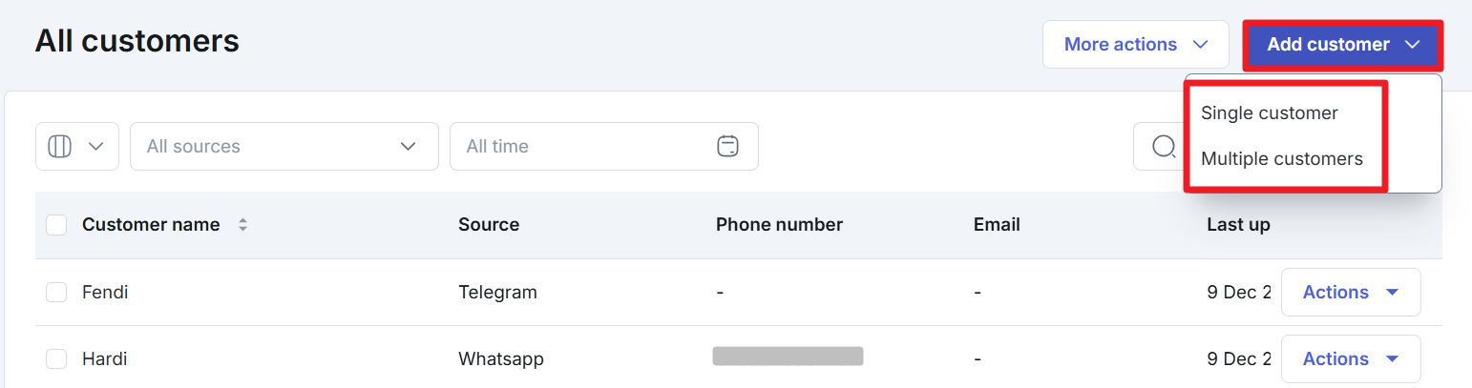The image size is (1472, 388).
Task: Choose Multiple customers option
Action: coord(1282,159)
